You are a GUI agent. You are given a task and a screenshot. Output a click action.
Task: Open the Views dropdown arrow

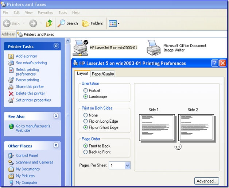tap(119, 23)
